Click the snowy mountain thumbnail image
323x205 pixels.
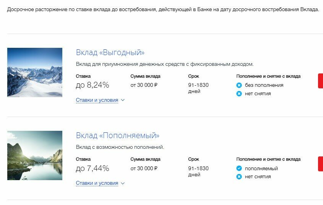tap(35, 72)
